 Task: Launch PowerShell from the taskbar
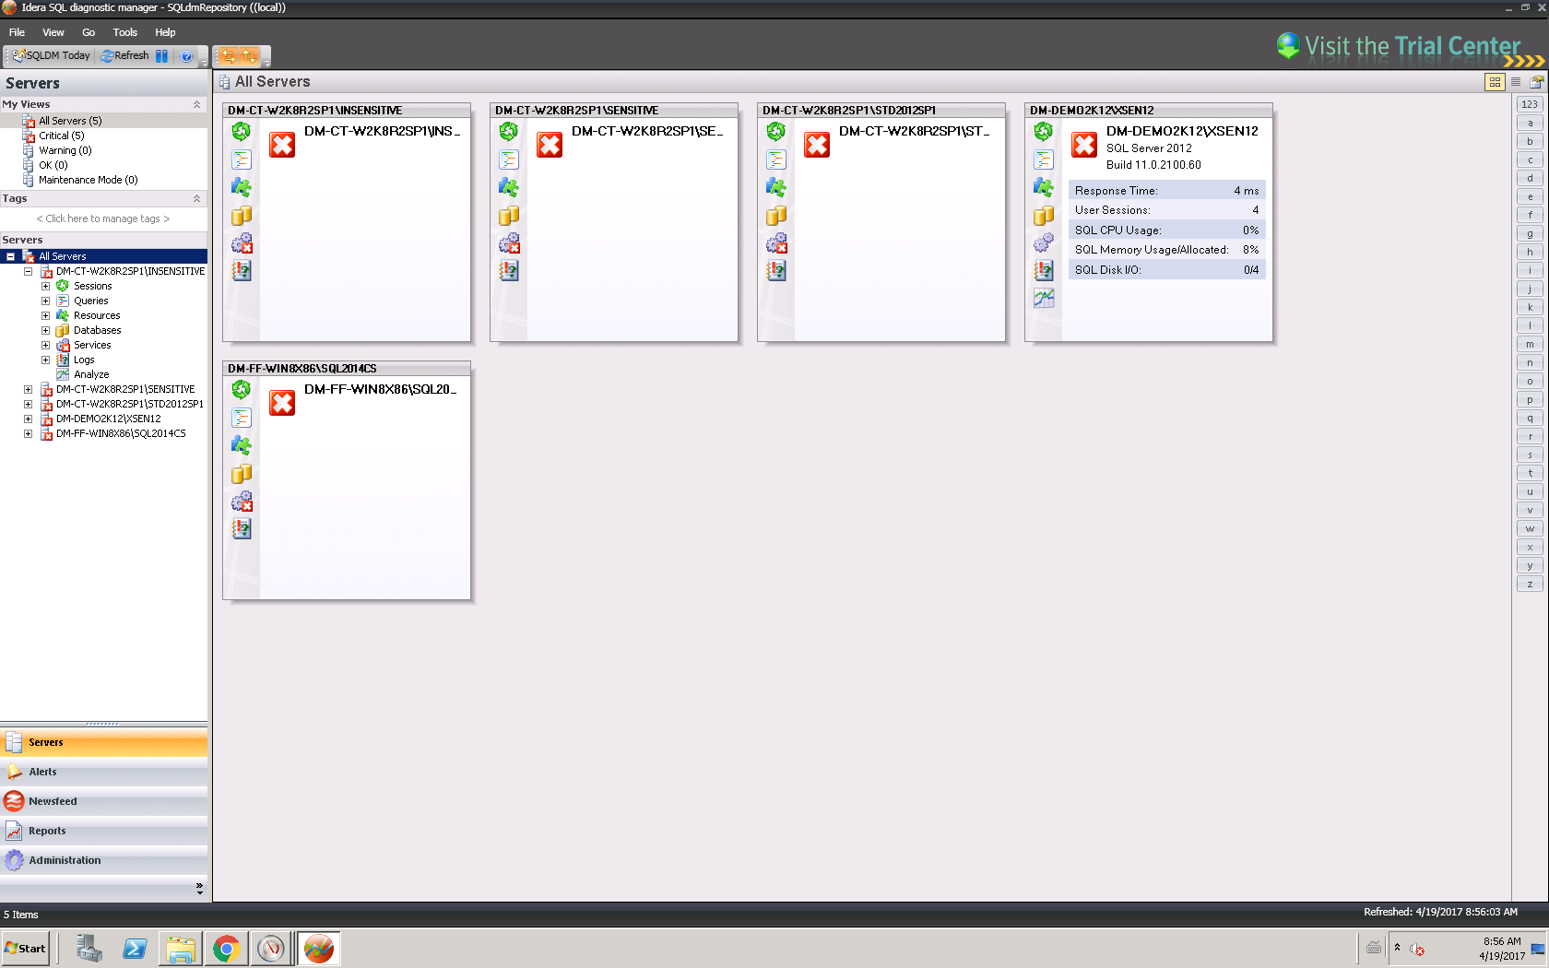135,949
